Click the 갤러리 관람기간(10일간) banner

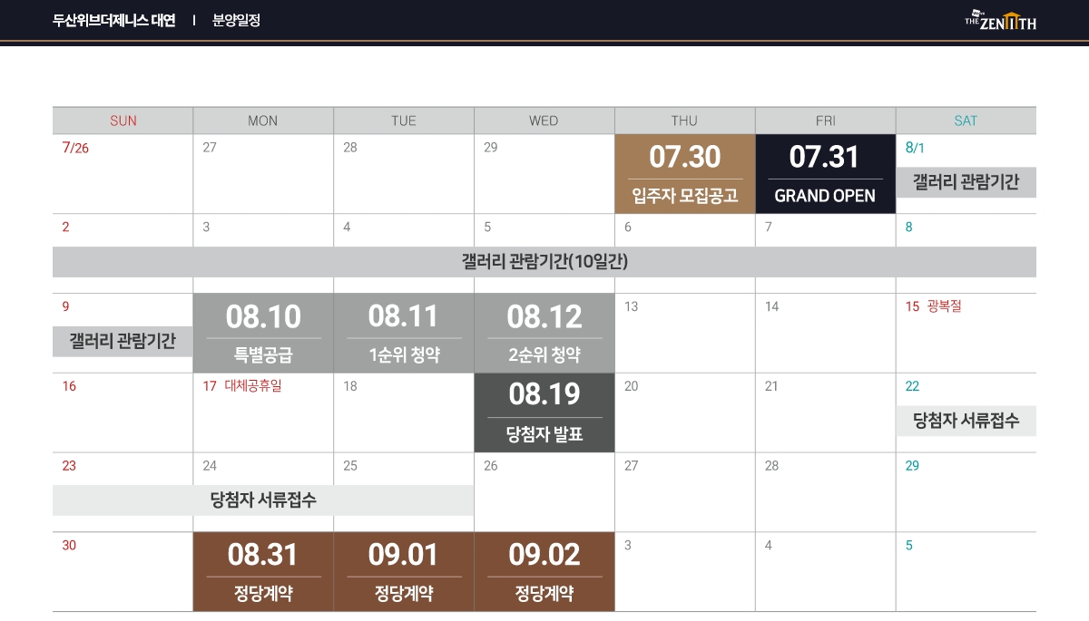click(544, 262)
